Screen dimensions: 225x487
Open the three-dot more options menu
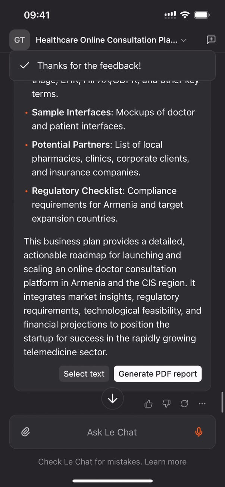[202, 403]
